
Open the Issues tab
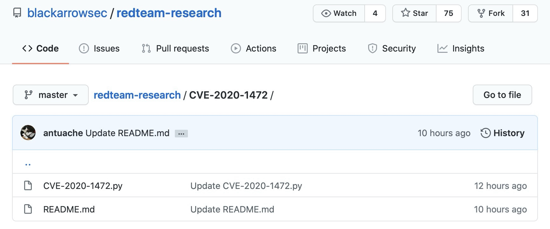coord(99,48)
